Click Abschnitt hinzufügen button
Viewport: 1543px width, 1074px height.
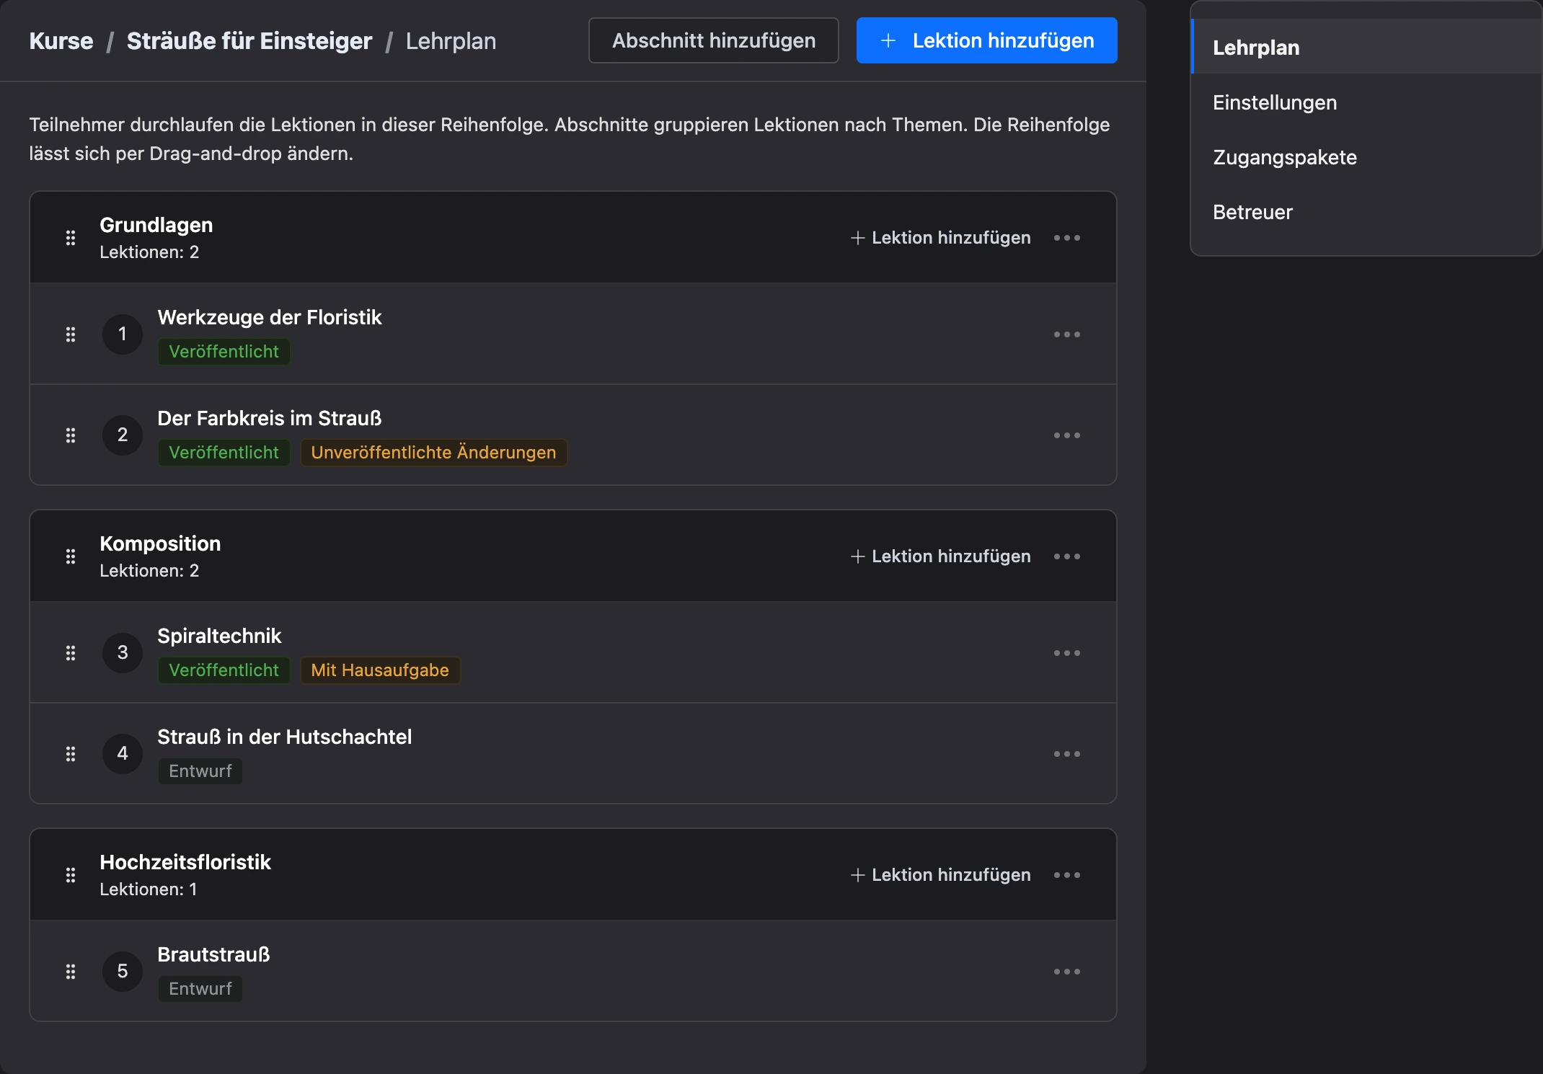point(714,40)
